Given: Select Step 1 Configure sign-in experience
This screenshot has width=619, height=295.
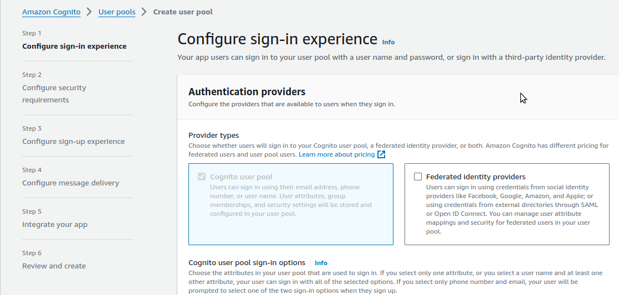Looking at the screenshot, I should 74,46.
